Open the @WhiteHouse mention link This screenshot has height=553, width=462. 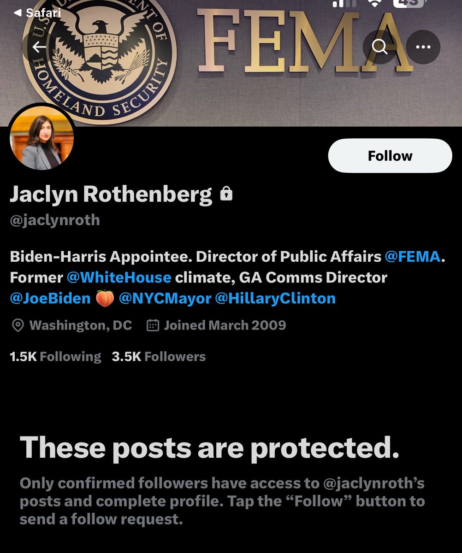(119, 278)
